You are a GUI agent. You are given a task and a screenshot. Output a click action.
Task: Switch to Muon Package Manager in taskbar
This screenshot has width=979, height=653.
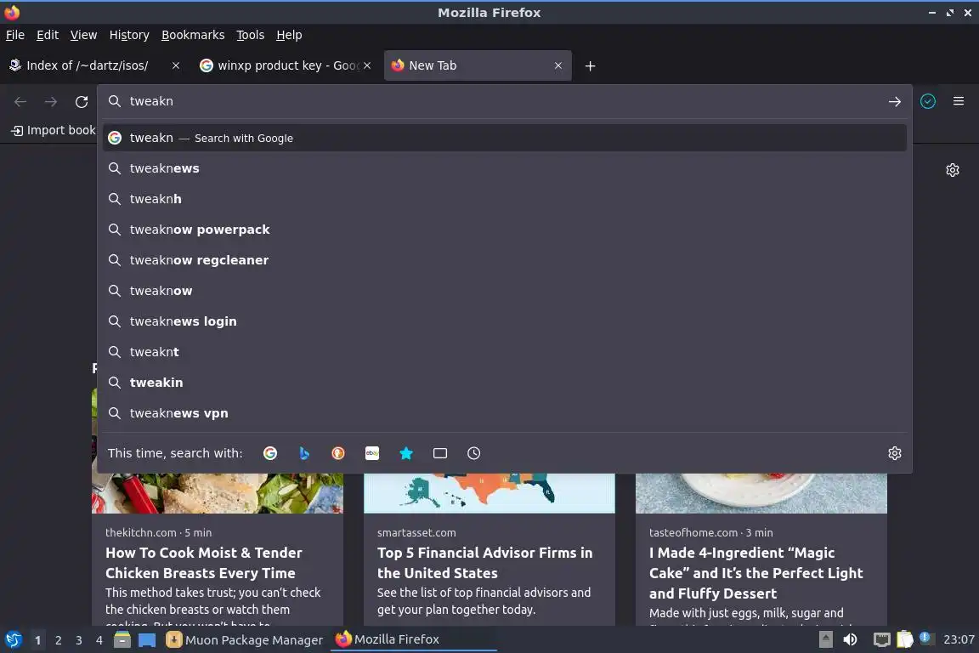pyautogui.click(x=245, y=640)
